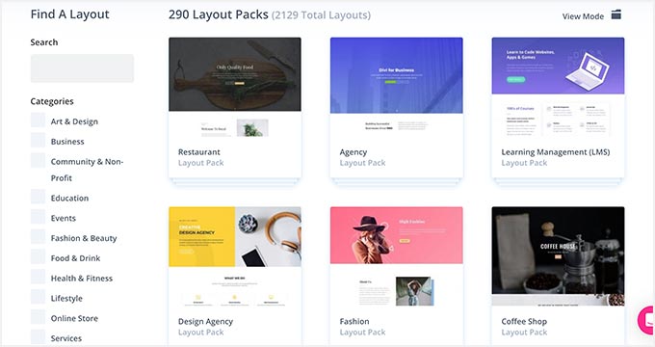Toggle the Fashion & Beauty checkbox

38,236
